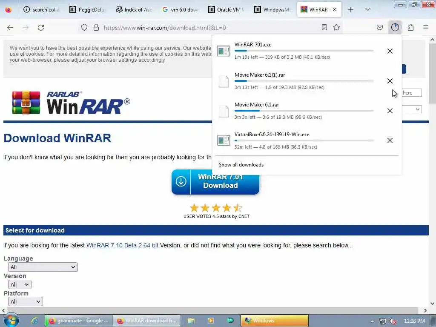Viewport: 436px width, 327px height.
Task: Cancel the Movie Maker 6.1.rar download
Action: pyautogui.click(x=390, y=111)
